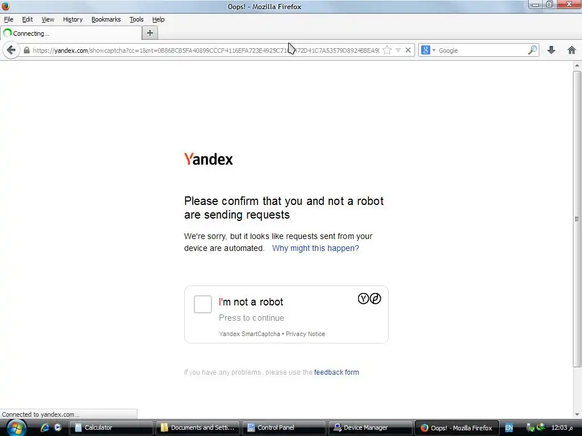582x436 pixels.
Task: Check the I'm not a robot box
Action: point(203,304)
